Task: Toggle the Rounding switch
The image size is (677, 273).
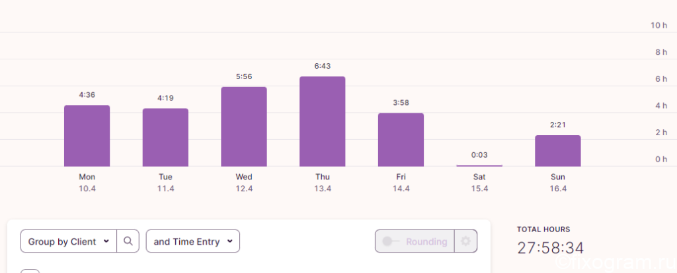Action: click(392, 241)
